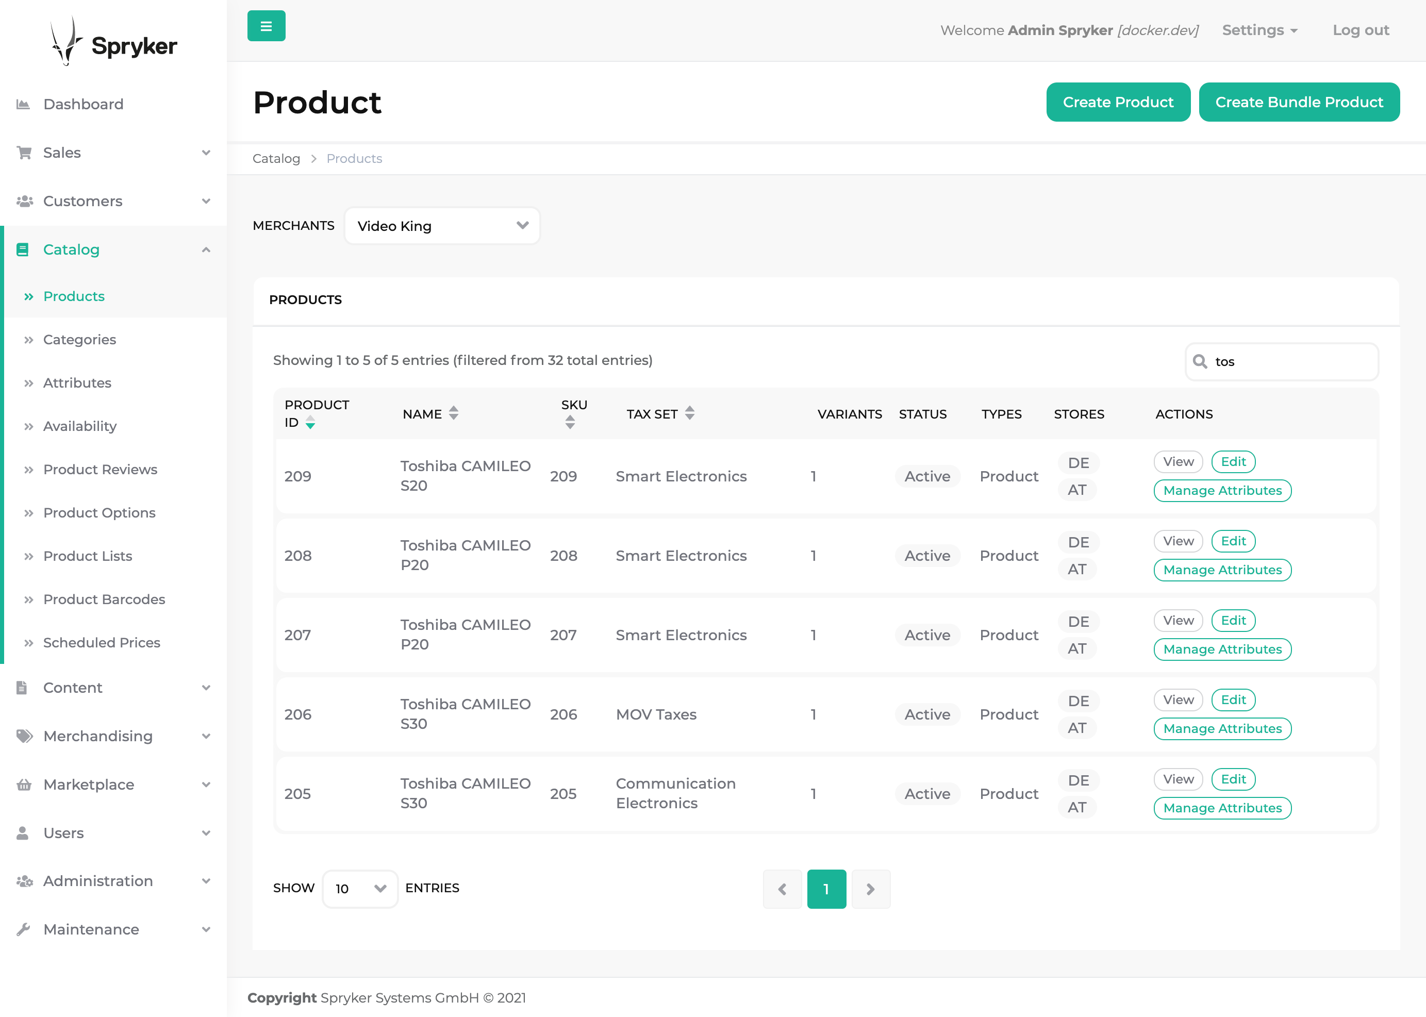This screenshot has height=1017, width=1426.
Task: Collapse the Catalog menu chevron
Action: coord(206,250)
